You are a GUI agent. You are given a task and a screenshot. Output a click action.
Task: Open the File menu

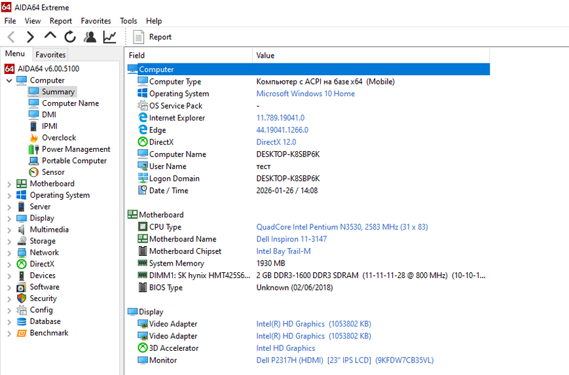pyautogui.click(x=10, y=21)
